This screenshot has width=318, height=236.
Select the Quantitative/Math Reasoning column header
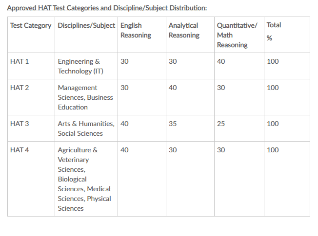(x=237, y=35)
